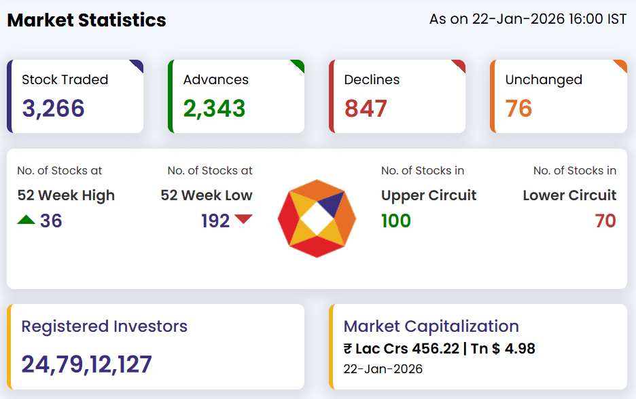This screenshot has width=636, height=399.
Task: Open the Stock Traded 3,266 value
Action: coord(53,109)
